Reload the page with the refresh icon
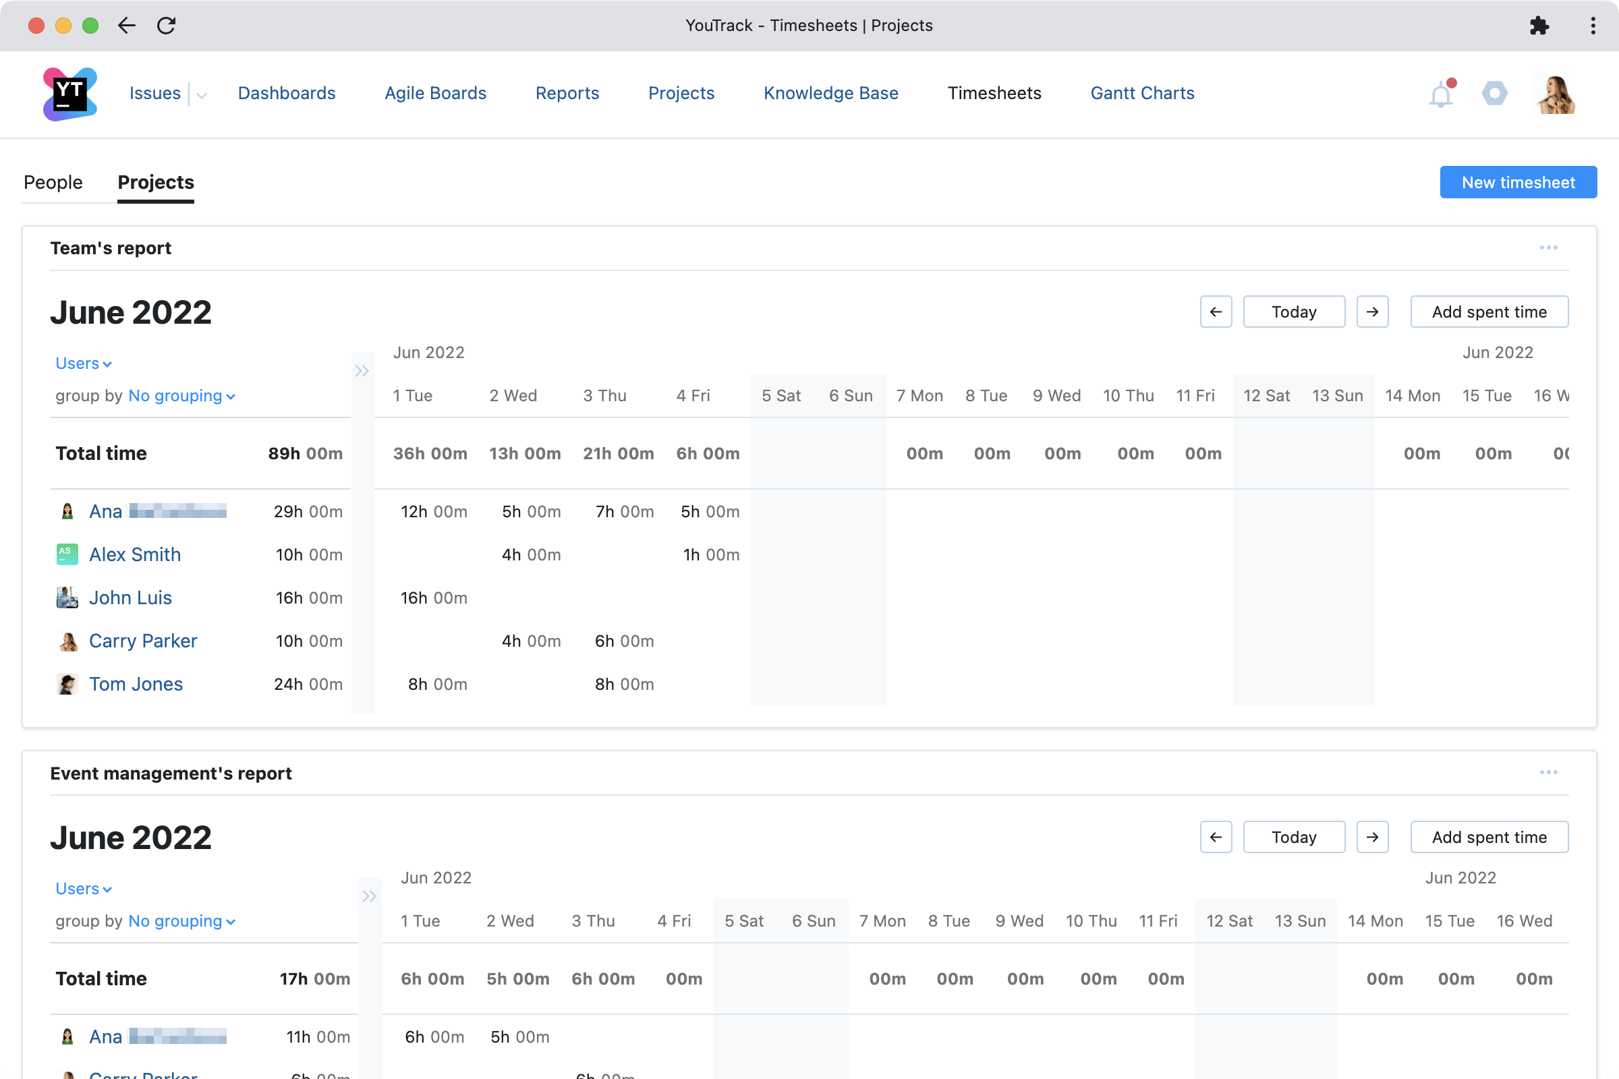The height and width of the screenshot is (1079, 1619). [167, 26]
